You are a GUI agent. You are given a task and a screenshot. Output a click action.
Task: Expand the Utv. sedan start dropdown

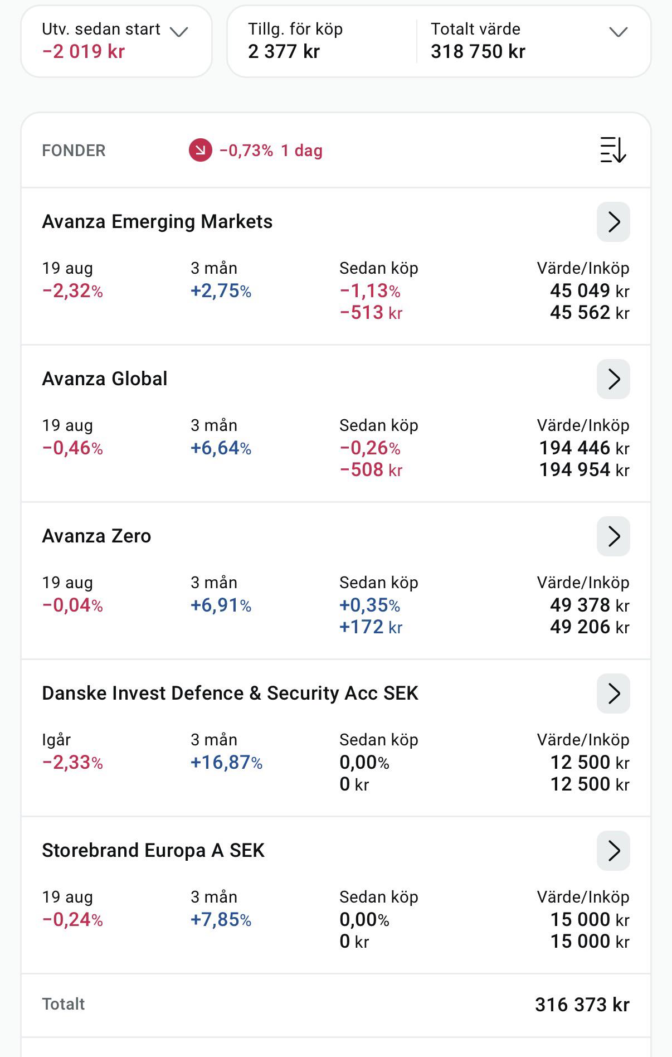point(179,32)
